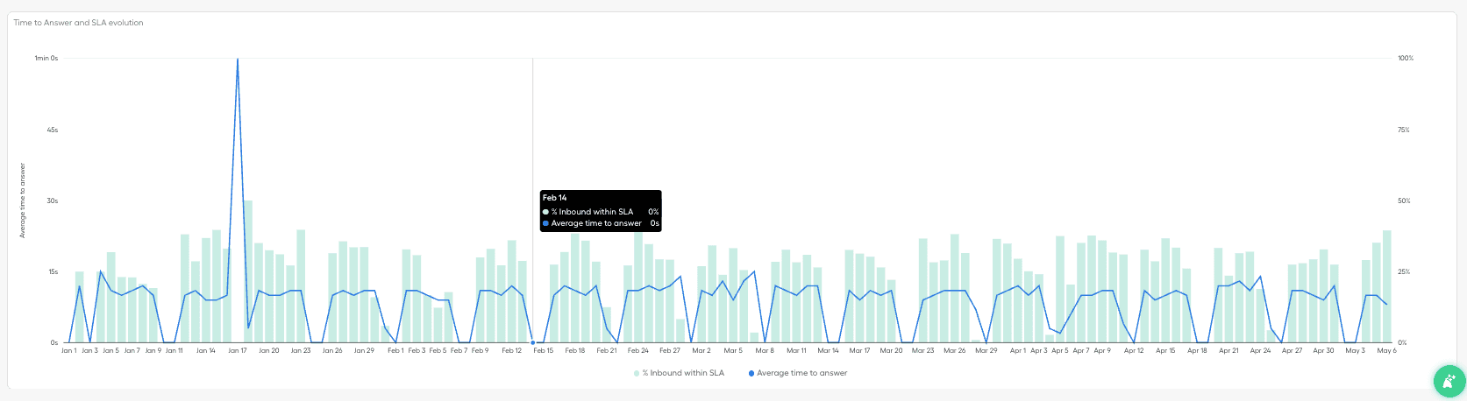The height and width of the screenshot is (401, 1467).
Task: Click the 'Feb 27' x-axis label
Action: coord(670,350)
